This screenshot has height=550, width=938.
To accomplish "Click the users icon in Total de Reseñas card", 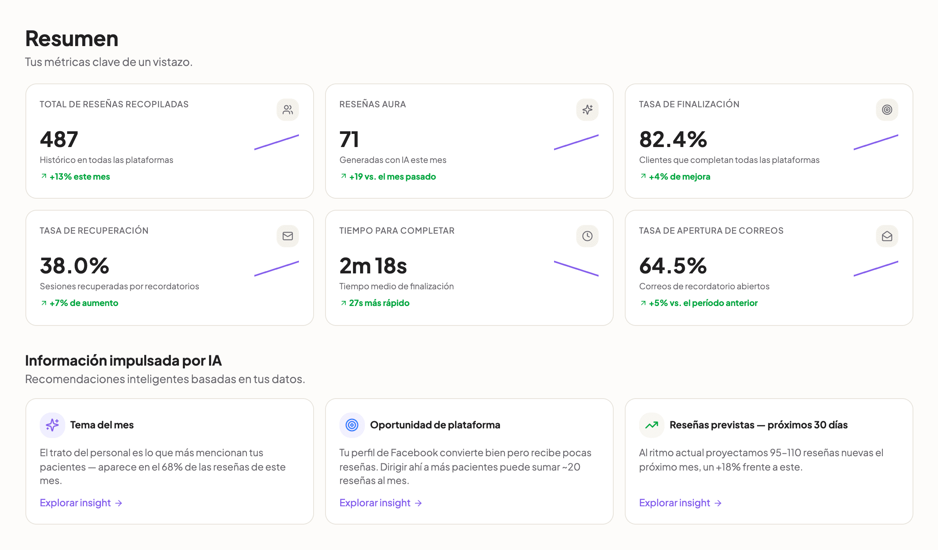I will [x=288, y=110].
